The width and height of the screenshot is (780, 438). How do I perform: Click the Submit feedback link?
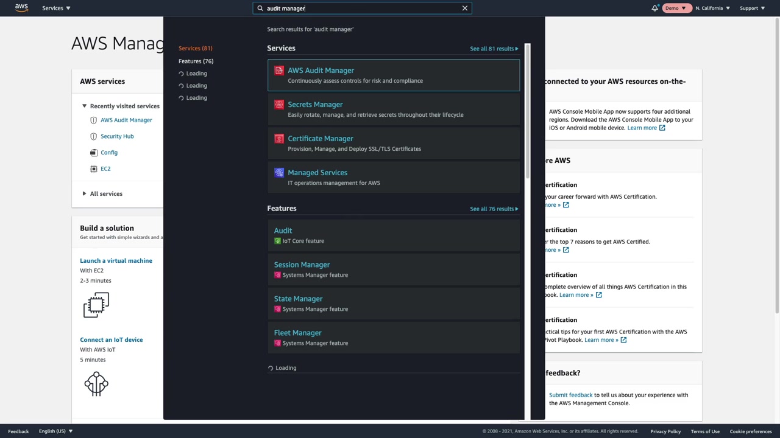(570, 395)
